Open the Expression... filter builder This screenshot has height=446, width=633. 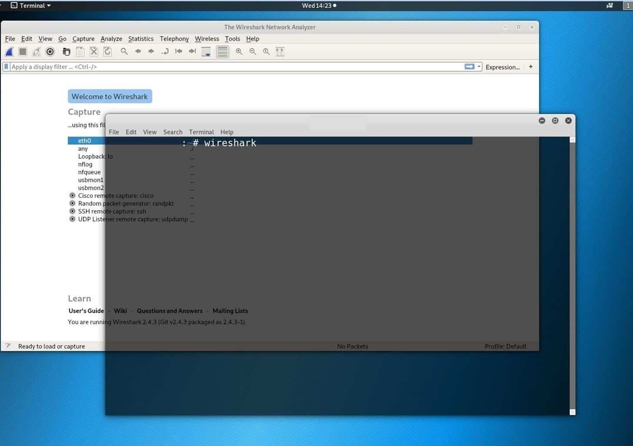[503, 67]
